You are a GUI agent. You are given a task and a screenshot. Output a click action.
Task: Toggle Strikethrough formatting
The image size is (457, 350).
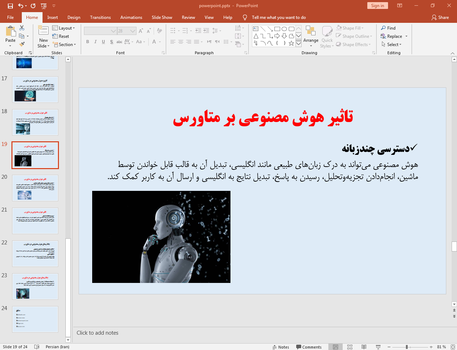click(119, 42)
